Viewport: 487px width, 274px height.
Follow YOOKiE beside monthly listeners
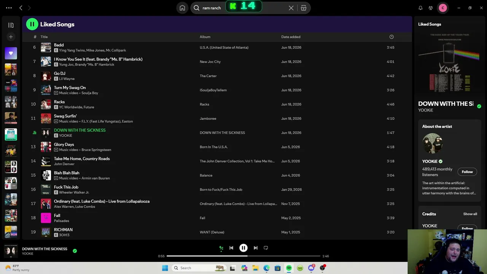click(x=467, y=172)
